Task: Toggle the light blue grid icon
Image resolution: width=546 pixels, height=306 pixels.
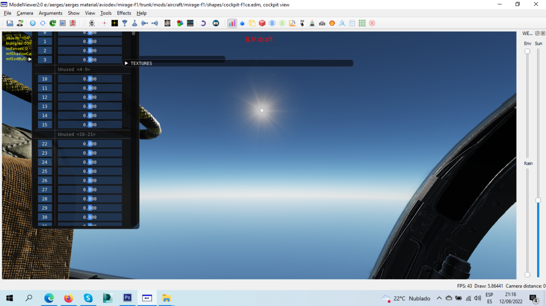Action: pyautogui.click(x=352, y=23)
